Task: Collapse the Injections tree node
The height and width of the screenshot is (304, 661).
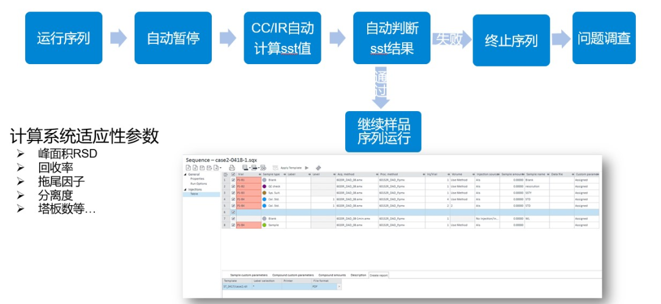Action: coord(185,190)
